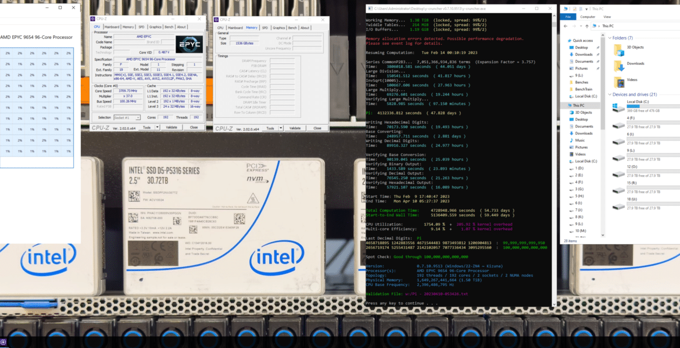
Task: Select the 18 (U:) drive icon
Action: point(619,206)
